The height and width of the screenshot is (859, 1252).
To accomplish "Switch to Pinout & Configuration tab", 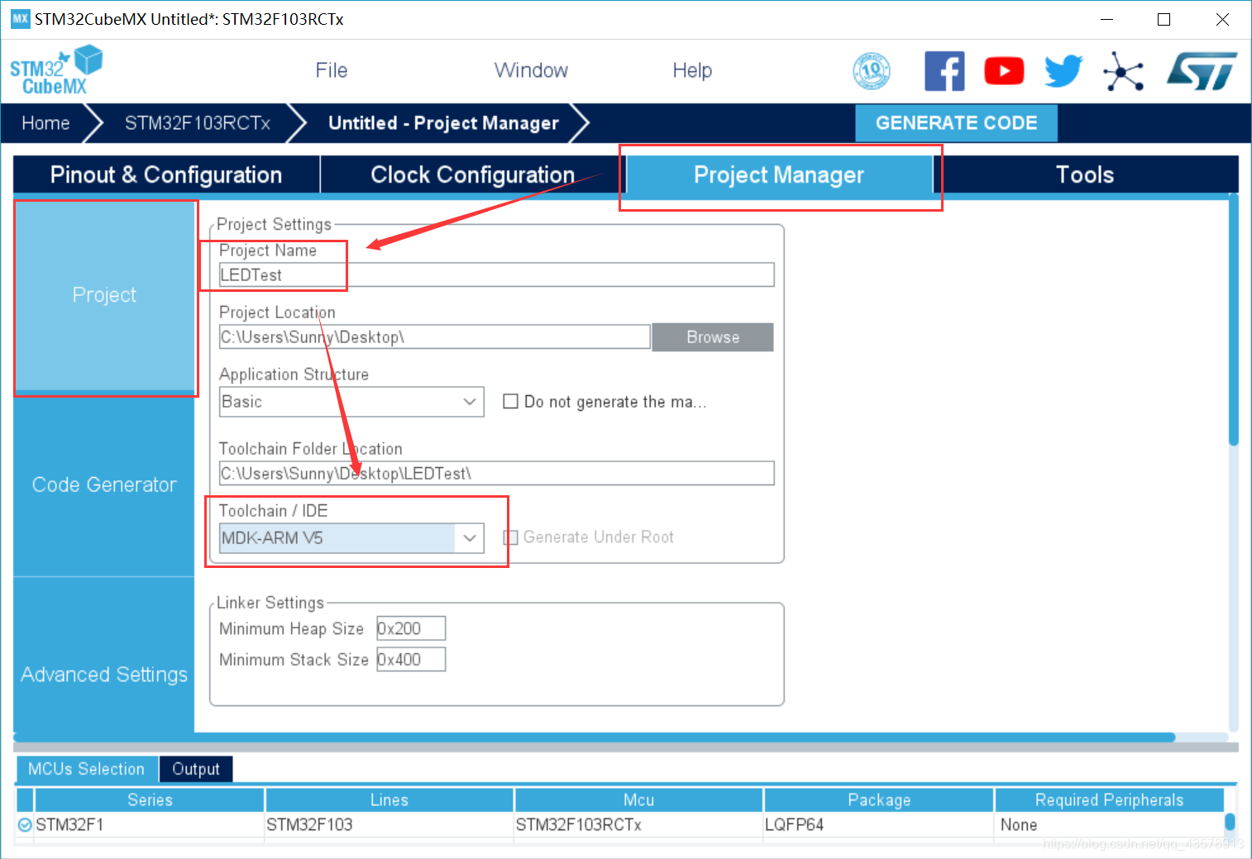I will coord(166,174).
